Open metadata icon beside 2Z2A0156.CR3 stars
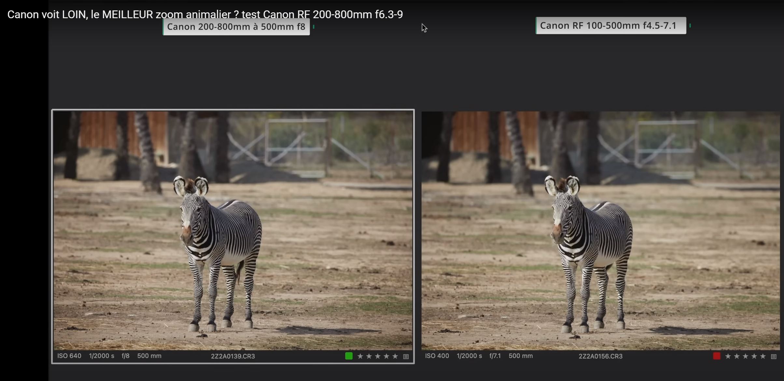The width and height of the screenshot is (784, 381). (x=774, y=357)
